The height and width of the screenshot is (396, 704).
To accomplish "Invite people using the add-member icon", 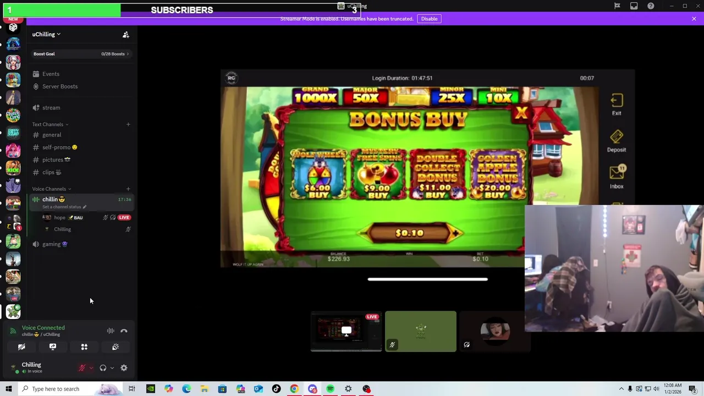I will point(126,35).
